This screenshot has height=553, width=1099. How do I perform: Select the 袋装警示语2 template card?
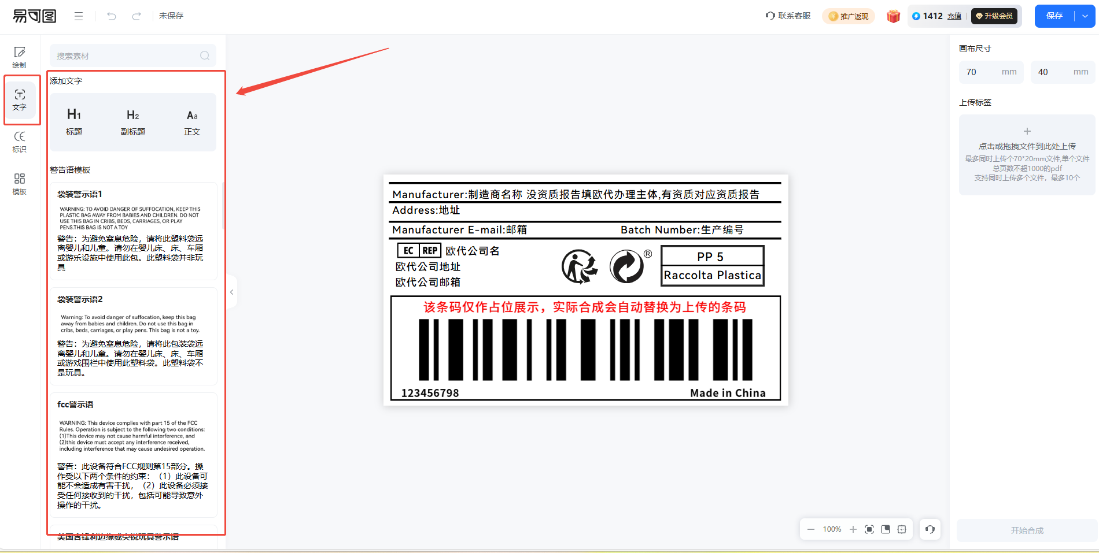(134, 336)
